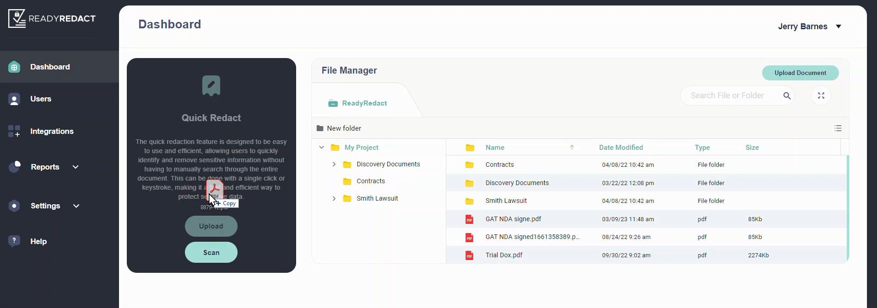Click the New folder icon

pyautogui.click(x=320, y=128)
